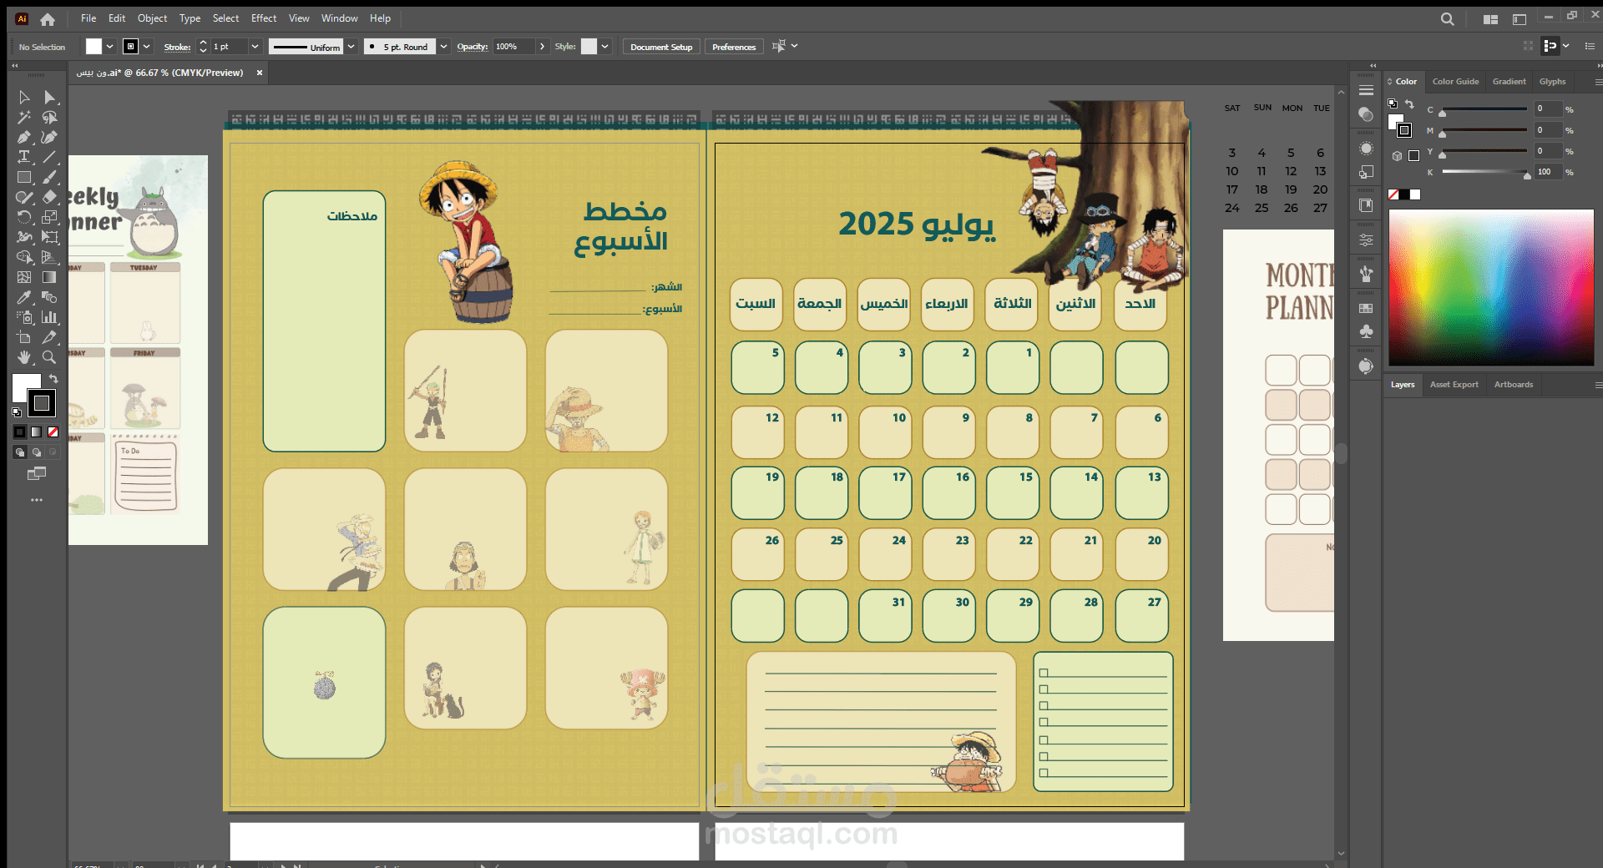Select the Slice tool
The height and width of the screenshot is (868, 1603).
coord(50,337)
